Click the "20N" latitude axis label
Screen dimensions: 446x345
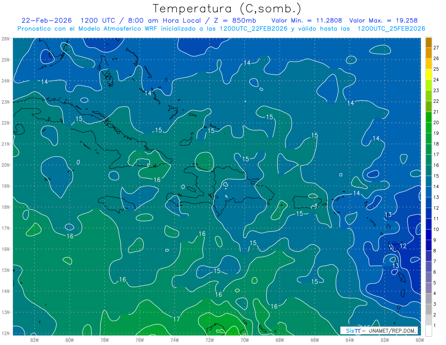(x=5, y=165)
